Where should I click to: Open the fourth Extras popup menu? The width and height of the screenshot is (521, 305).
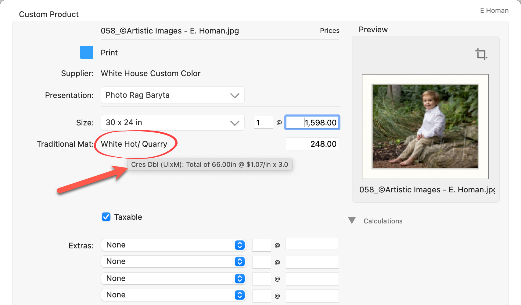coord(173,295)
